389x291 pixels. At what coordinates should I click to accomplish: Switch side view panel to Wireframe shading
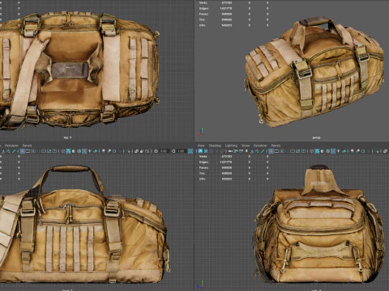(311, 151)
